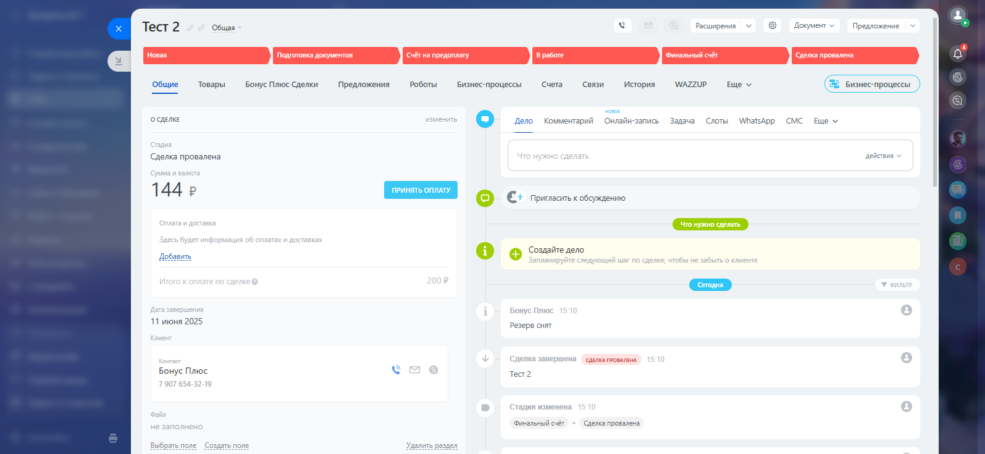Switch to the Товары tab
This screenshot has width=985, height=454.
pyautogui.click(x=212, y=85)
